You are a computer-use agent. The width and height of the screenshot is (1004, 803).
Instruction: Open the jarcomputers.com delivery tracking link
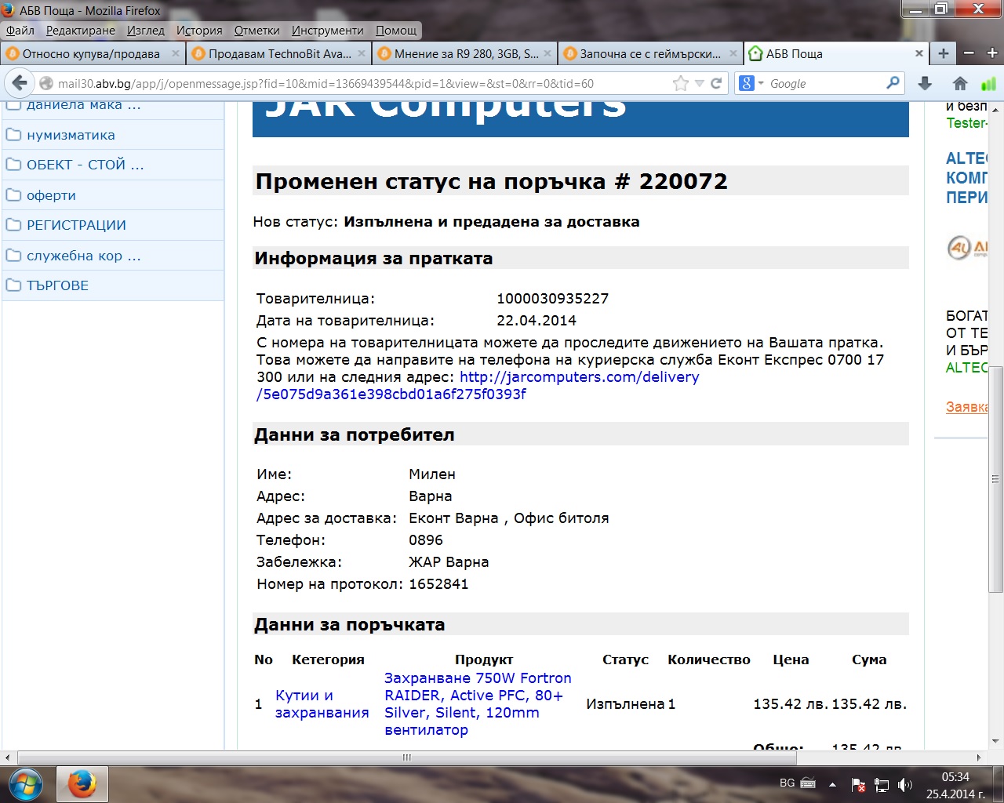(x=579, y=377)
